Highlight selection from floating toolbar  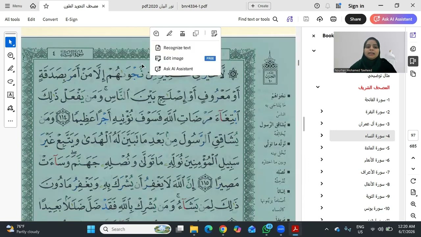169,33
